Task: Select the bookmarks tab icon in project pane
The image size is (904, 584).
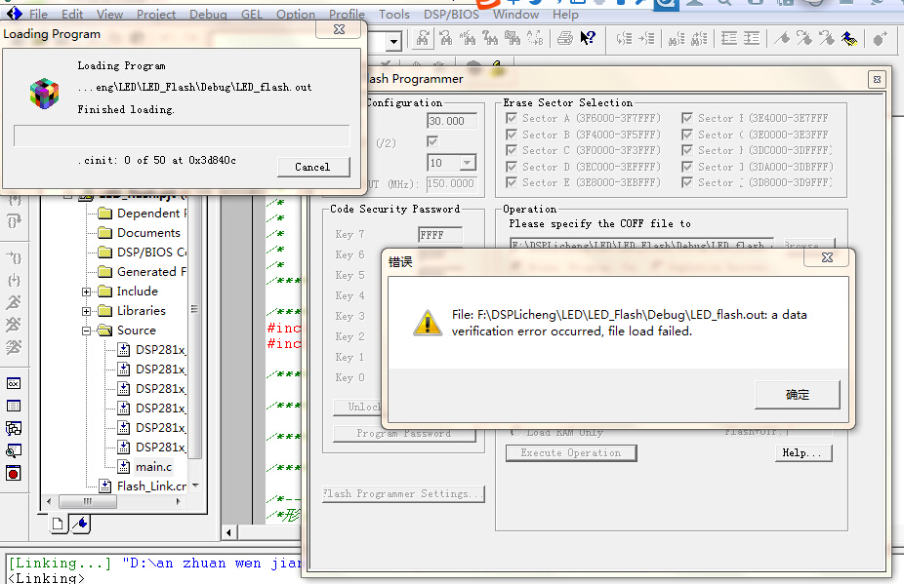Action: point(81,524)
